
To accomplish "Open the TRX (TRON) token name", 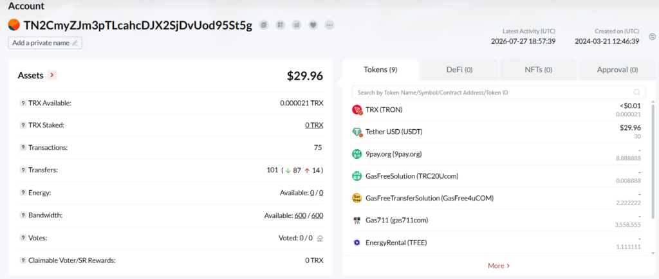I will click(384, 110).
